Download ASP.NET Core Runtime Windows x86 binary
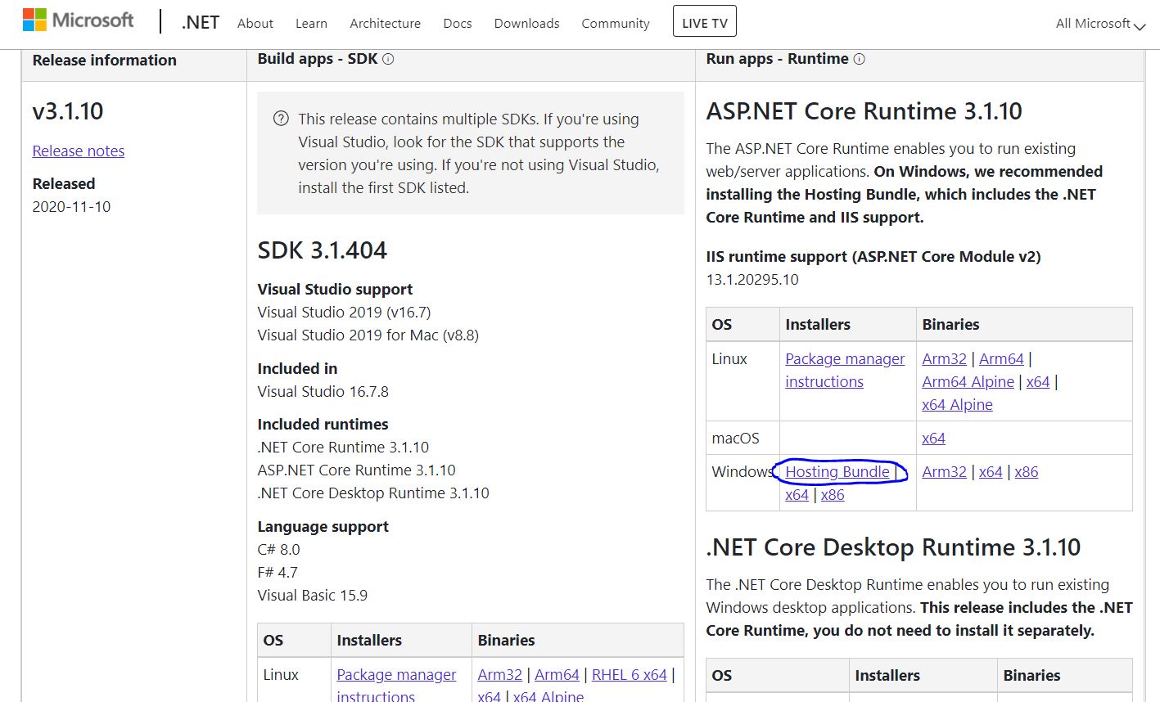This screenshot has height=702, width=1160. [x=1027, y=472]
